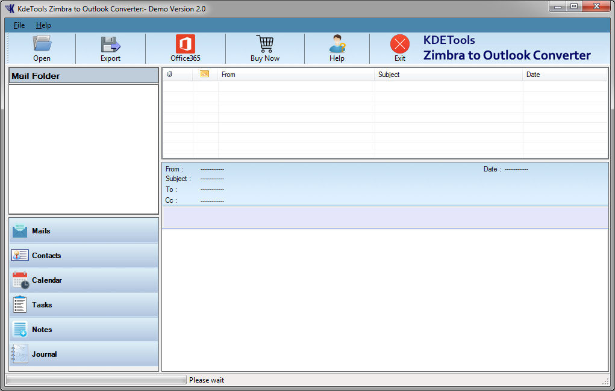Sort messages by the From column header
Image resolution: width=615 pixels, height=391 pixels.
pos(296,75)
